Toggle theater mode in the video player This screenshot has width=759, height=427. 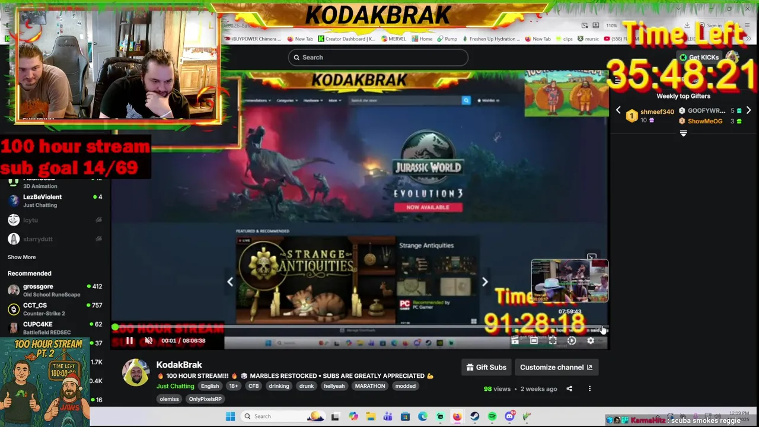534,341
